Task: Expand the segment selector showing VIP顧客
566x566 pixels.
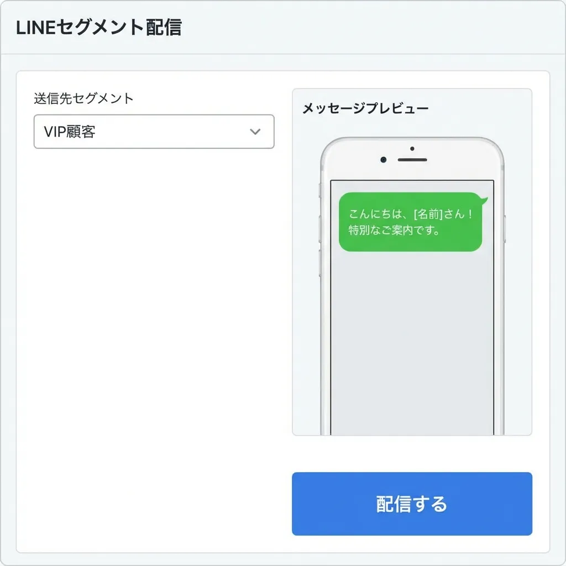Action: [154, 132]
